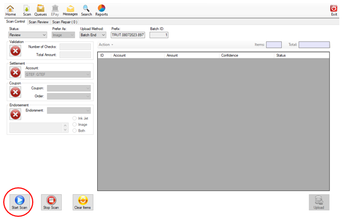Screen dimensions: 342x220
Task: Open the Coupon dropdown
Action: (x=69, y=88)
